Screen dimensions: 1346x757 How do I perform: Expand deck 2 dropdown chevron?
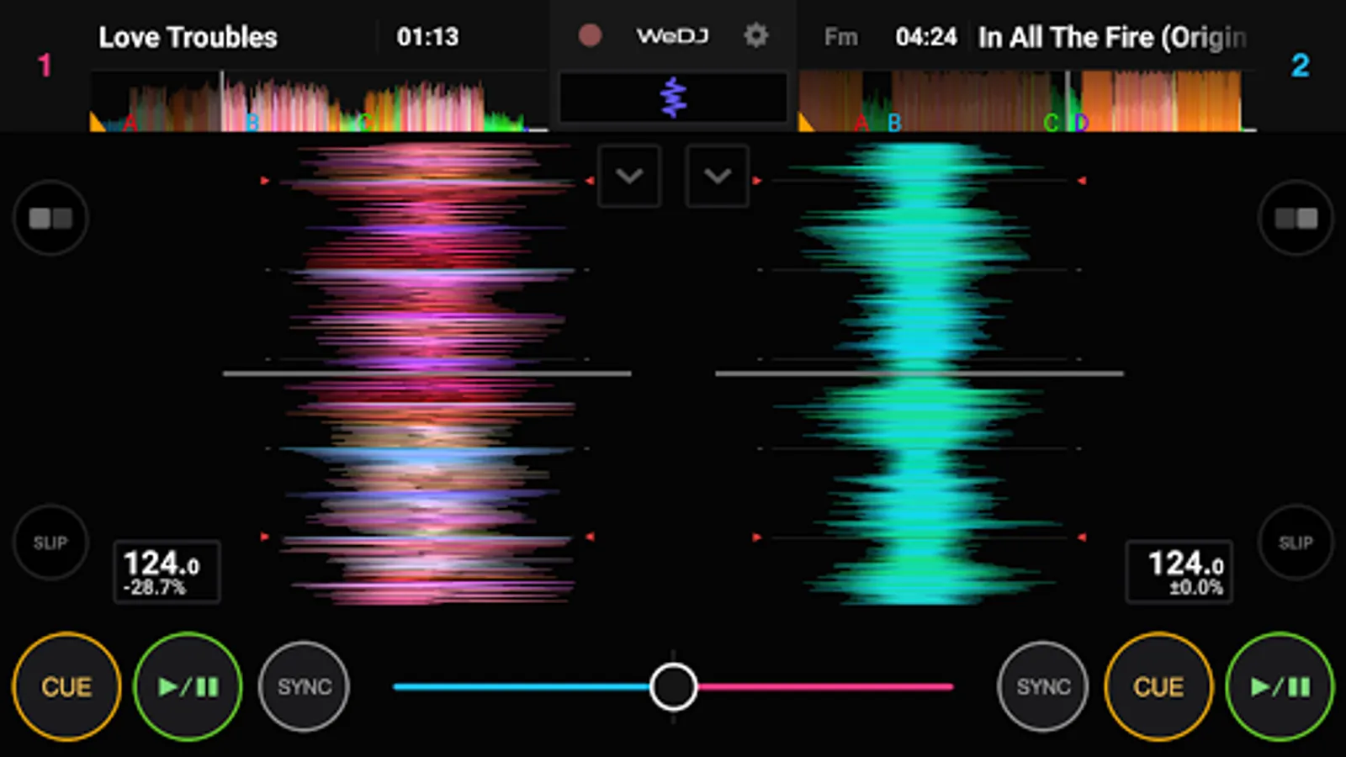[x=717, y=176]
